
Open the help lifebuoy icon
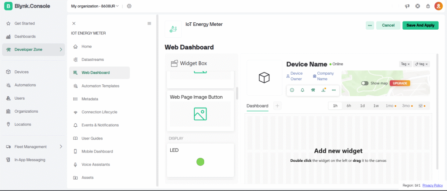(x=418, y=6)
